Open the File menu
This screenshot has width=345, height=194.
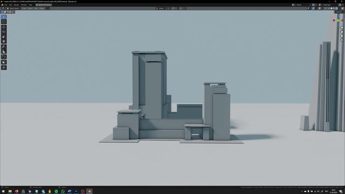6,5
